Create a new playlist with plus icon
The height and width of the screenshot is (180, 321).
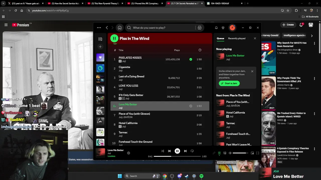100,47
